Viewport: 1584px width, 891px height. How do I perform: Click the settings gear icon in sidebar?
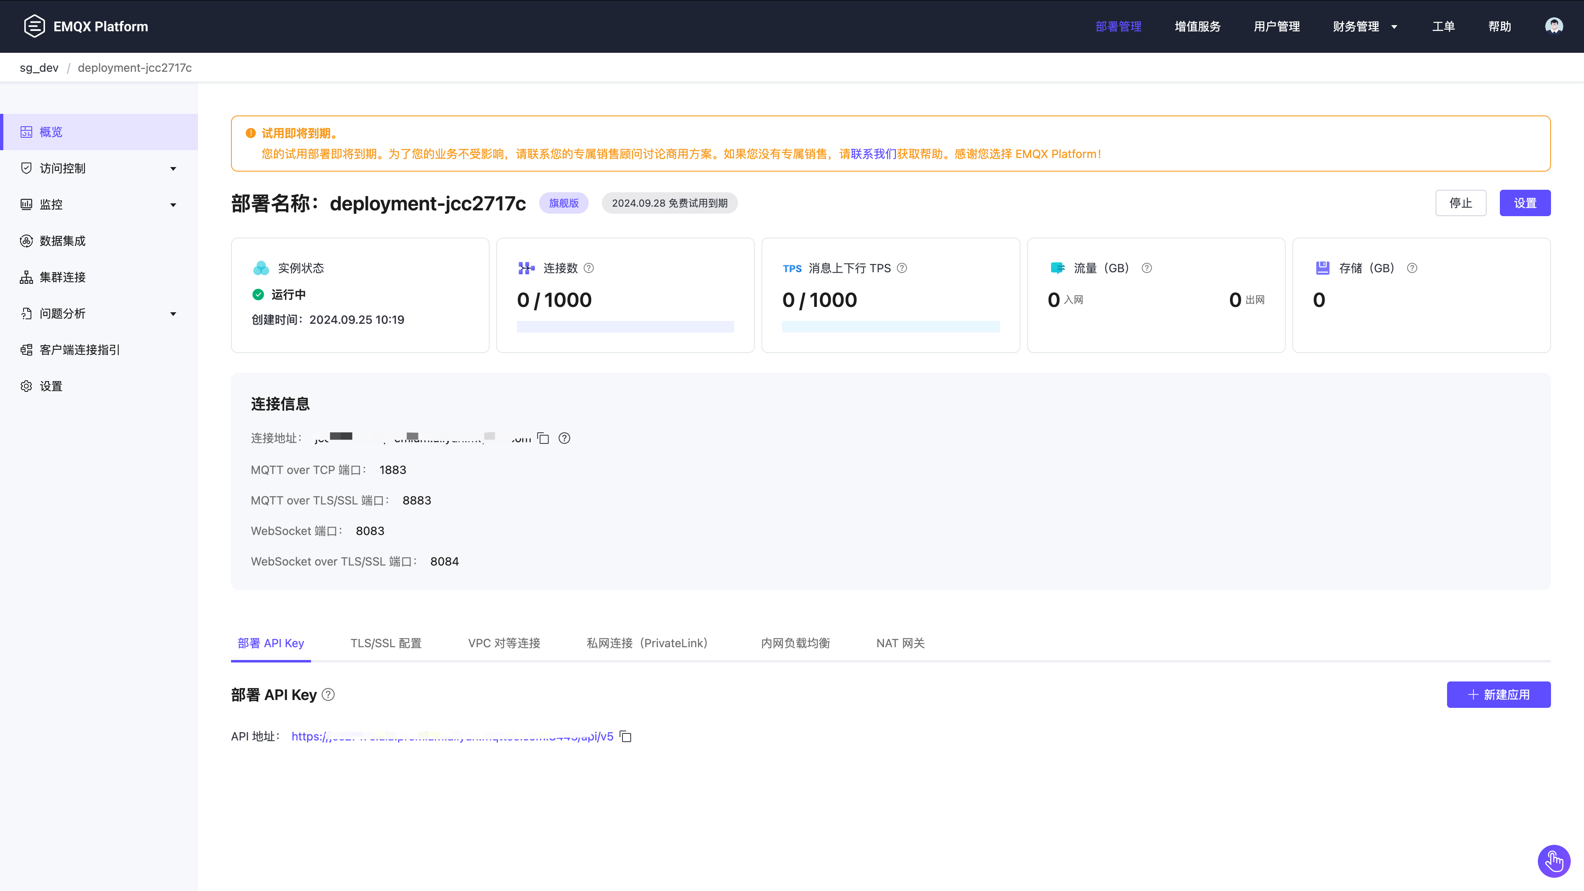(26, 386)
